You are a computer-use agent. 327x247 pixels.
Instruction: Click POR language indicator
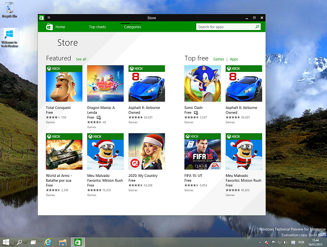coord(301,242)
